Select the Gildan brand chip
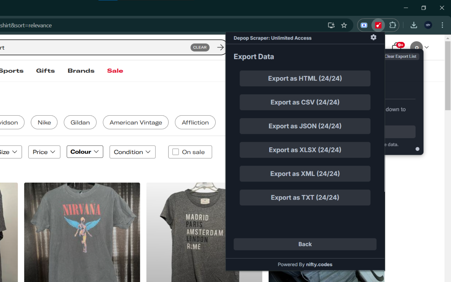Viewport: 451px width, 282px height. coord(80,122)
